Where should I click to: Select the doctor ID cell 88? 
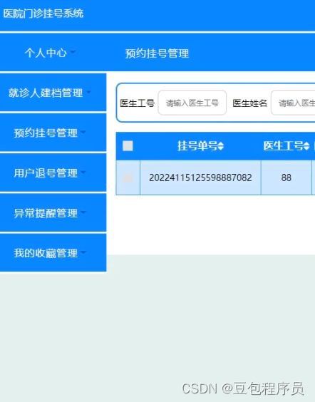point(286,177)
